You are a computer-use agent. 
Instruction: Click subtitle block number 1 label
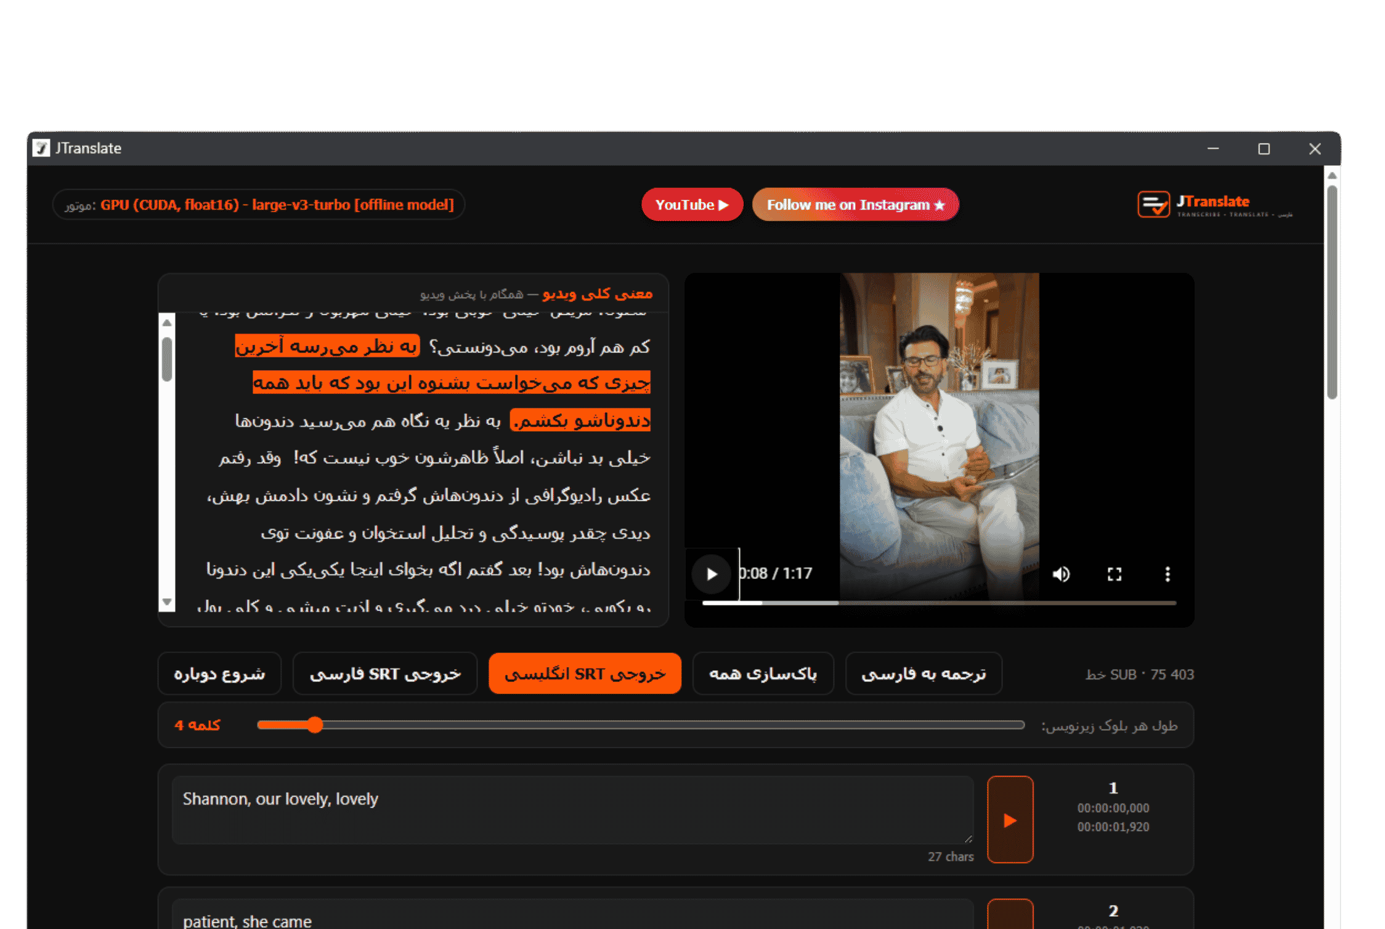point(1113,788)
